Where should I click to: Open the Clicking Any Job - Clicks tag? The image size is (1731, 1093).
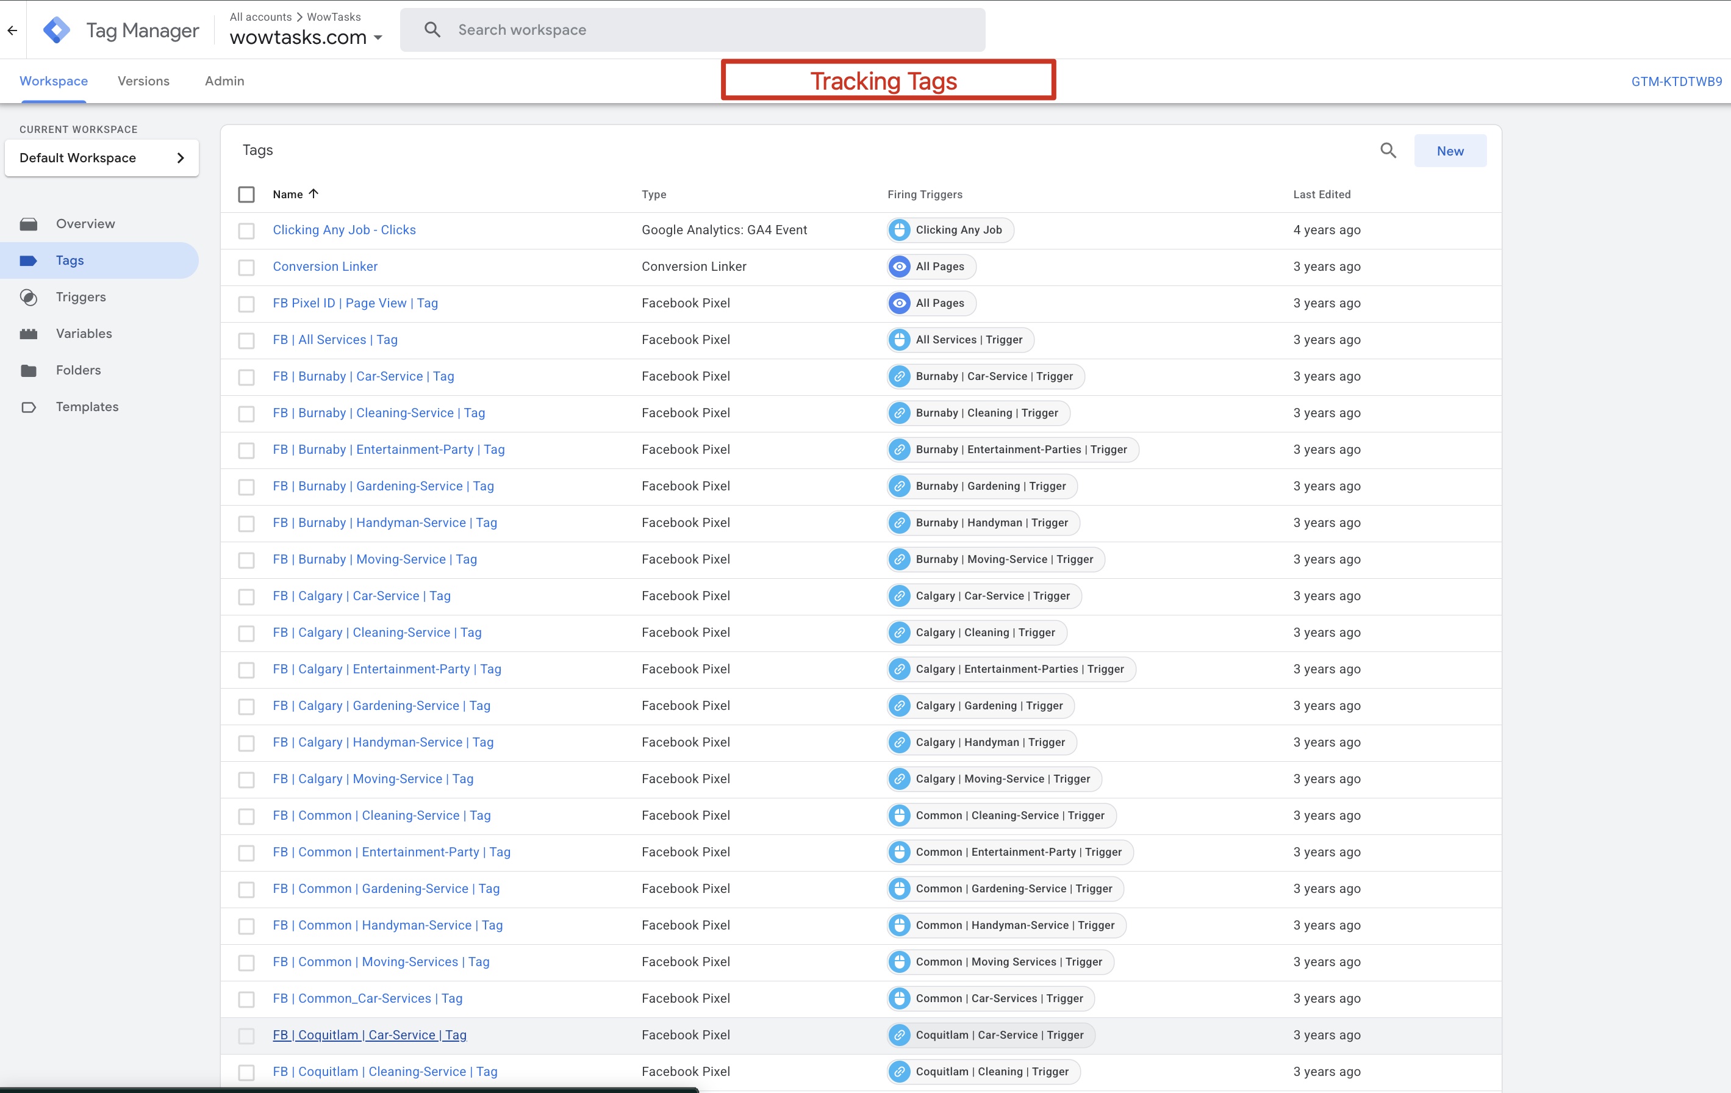click(x=343, y=230)
